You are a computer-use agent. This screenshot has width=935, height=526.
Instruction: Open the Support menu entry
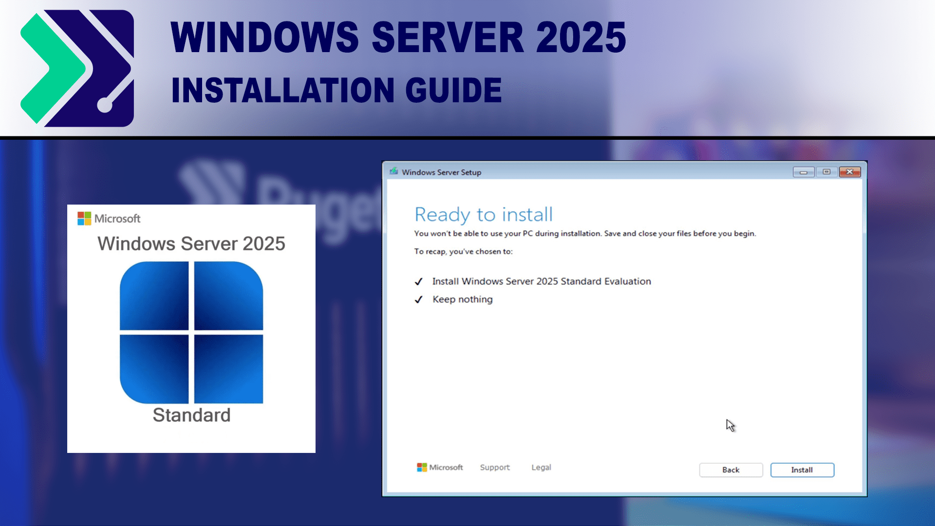coord(494,467)
